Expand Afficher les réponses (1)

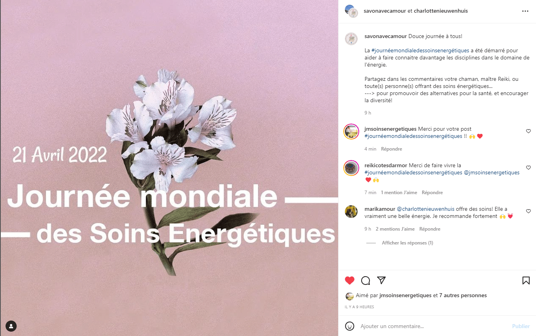(407, 243)
